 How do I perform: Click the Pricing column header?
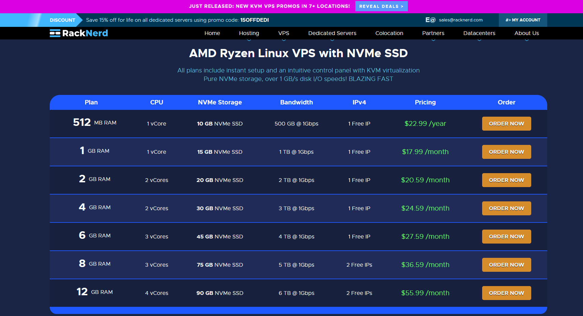(425, 102)
